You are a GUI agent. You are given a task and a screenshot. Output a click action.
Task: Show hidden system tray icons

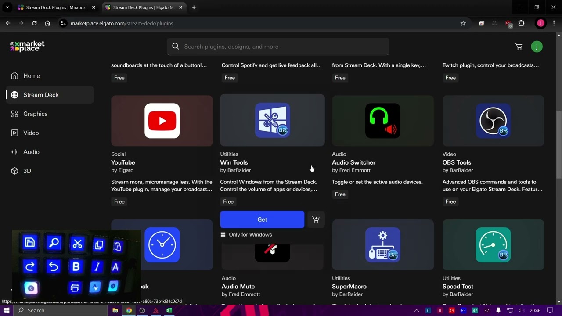tap(416, 311)
